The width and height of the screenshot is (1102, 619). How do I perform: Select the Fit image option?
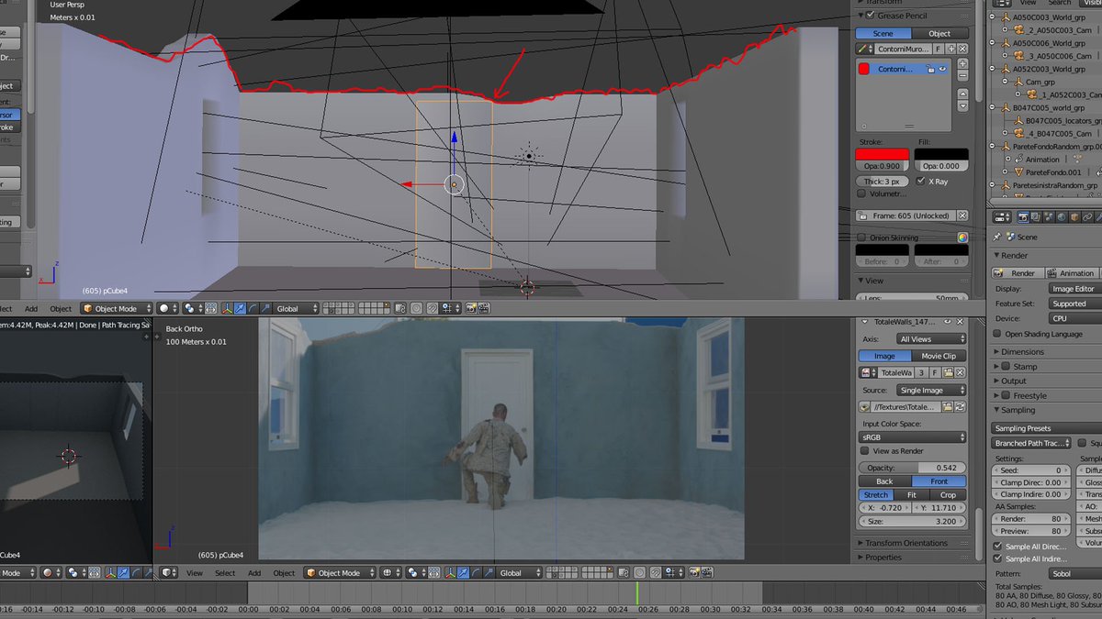[x=911, y=495]
